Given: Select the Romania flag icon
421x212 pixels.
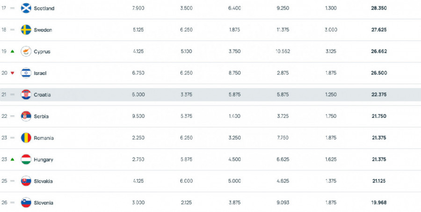Looking at the screenshot, I should pos(26,138).
